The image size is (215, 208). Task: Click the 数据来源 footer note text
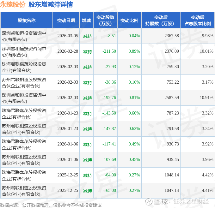pyautogui.click(x=51, y=205)
